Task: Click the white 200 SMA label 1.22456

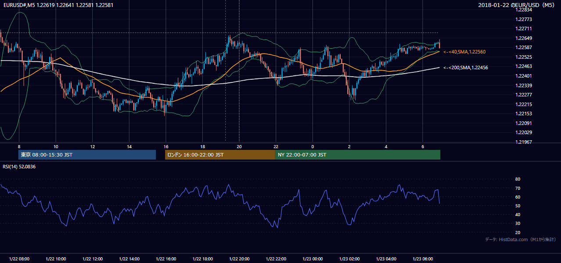Action: pyautogui.click(x=466, y=68)
